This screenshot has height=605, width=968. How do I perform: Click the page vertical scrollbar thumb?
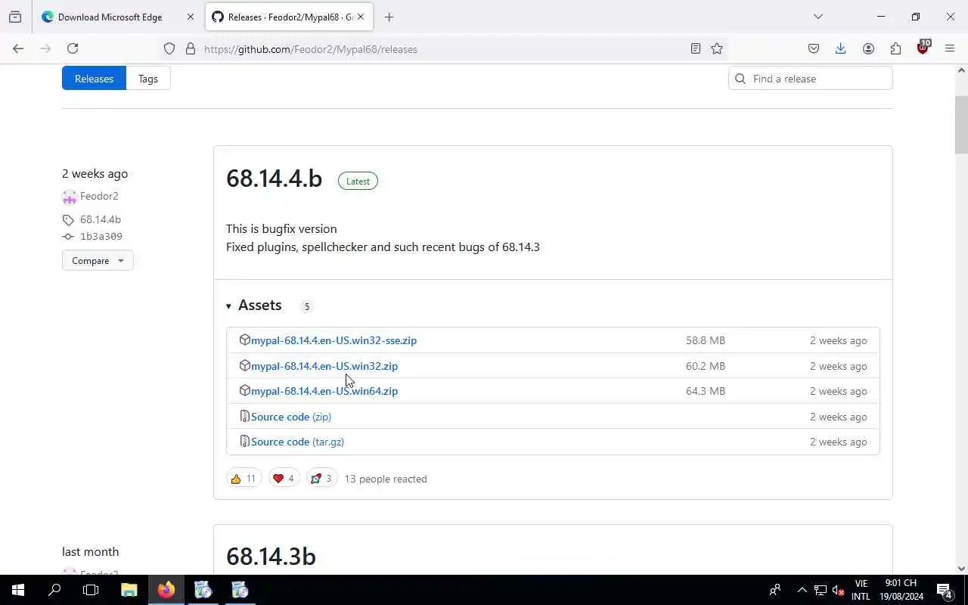coord(961,125)
